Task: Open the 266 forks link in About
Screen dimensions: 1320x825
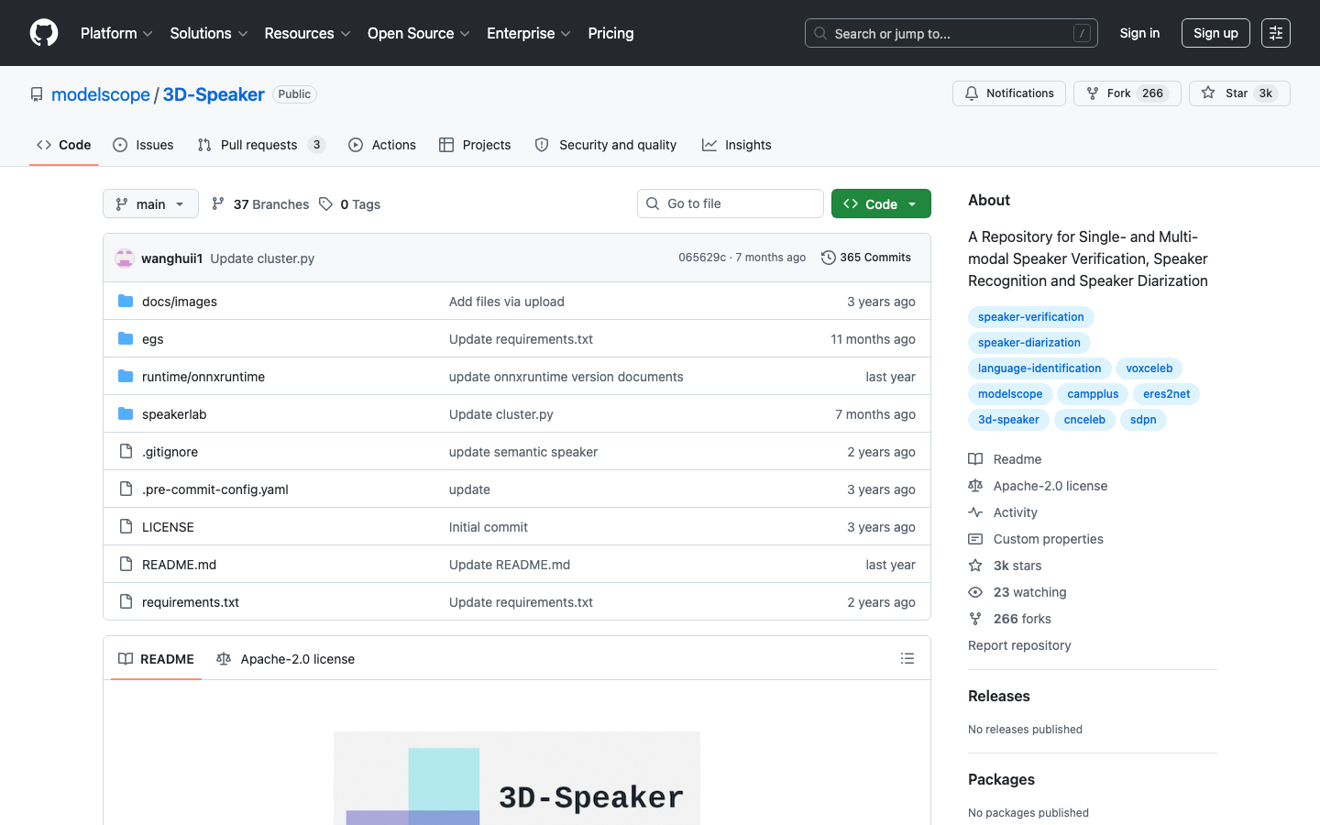Action: (1022, 619)
